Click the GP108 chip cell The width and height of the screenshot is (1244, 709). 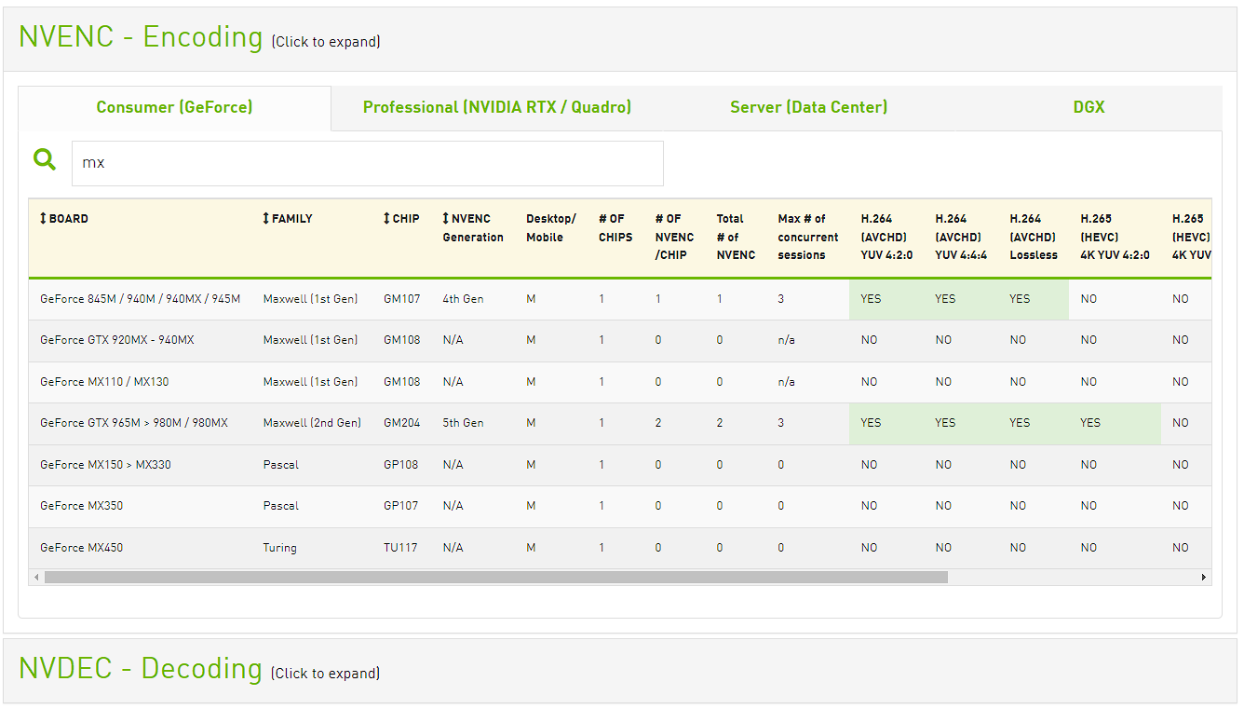pos(401,465)
